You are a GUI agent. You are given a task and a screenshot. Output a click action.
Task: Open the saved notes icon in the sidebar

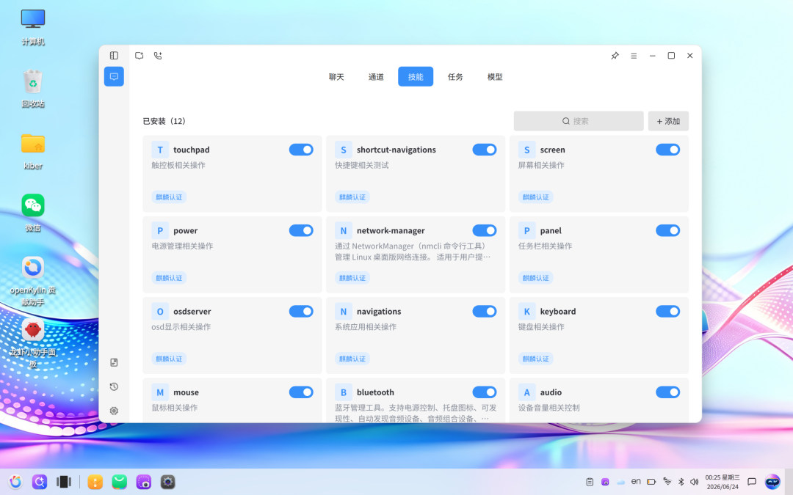tap(114, 362)
